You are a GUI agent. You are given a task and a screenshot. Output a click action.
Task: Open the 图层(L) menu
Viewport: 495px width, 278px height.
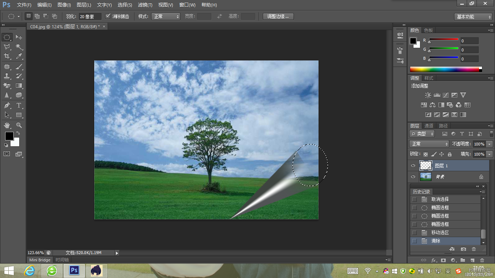84,5
